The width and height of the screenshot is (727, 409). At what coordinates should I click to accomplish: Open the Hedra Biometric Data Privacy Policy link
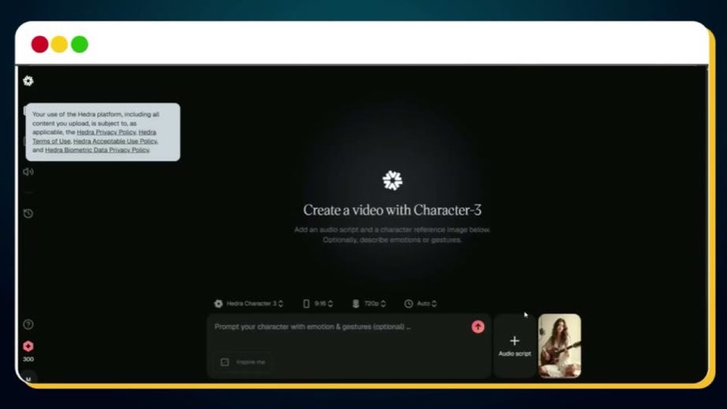click(x=98, y=149)
